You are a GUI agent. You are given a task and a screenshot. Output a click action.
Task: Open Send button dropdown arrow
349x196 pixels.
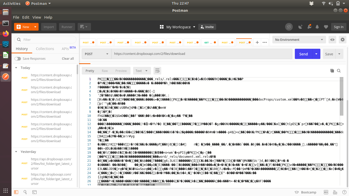(x=316, y=54)
